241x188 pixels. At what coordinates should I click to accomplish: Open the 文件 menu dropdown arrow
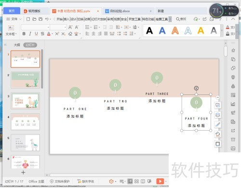click(20, 19)
